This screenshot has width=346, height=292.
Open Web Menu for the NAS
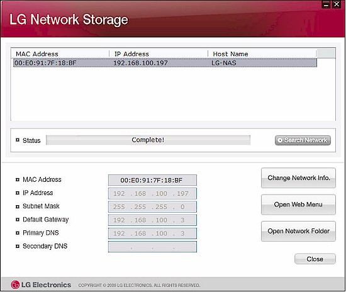[x=298, y=205]
